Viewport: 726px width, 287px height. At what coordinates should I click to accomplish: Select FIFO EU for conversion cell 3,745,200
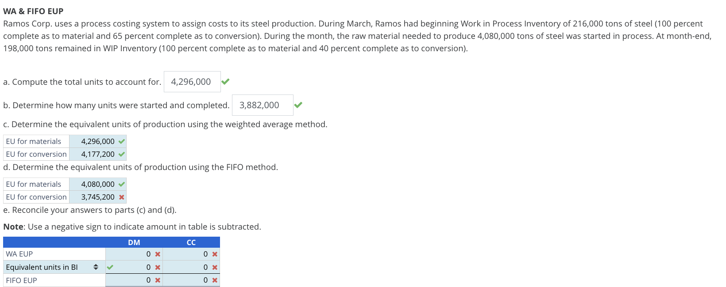click(98, 197)
